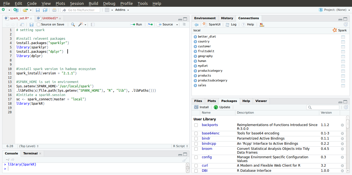Viewport: 352px width, 175px height.
Task: Open the base64enc package link
Action: click(x=210, y=133)
